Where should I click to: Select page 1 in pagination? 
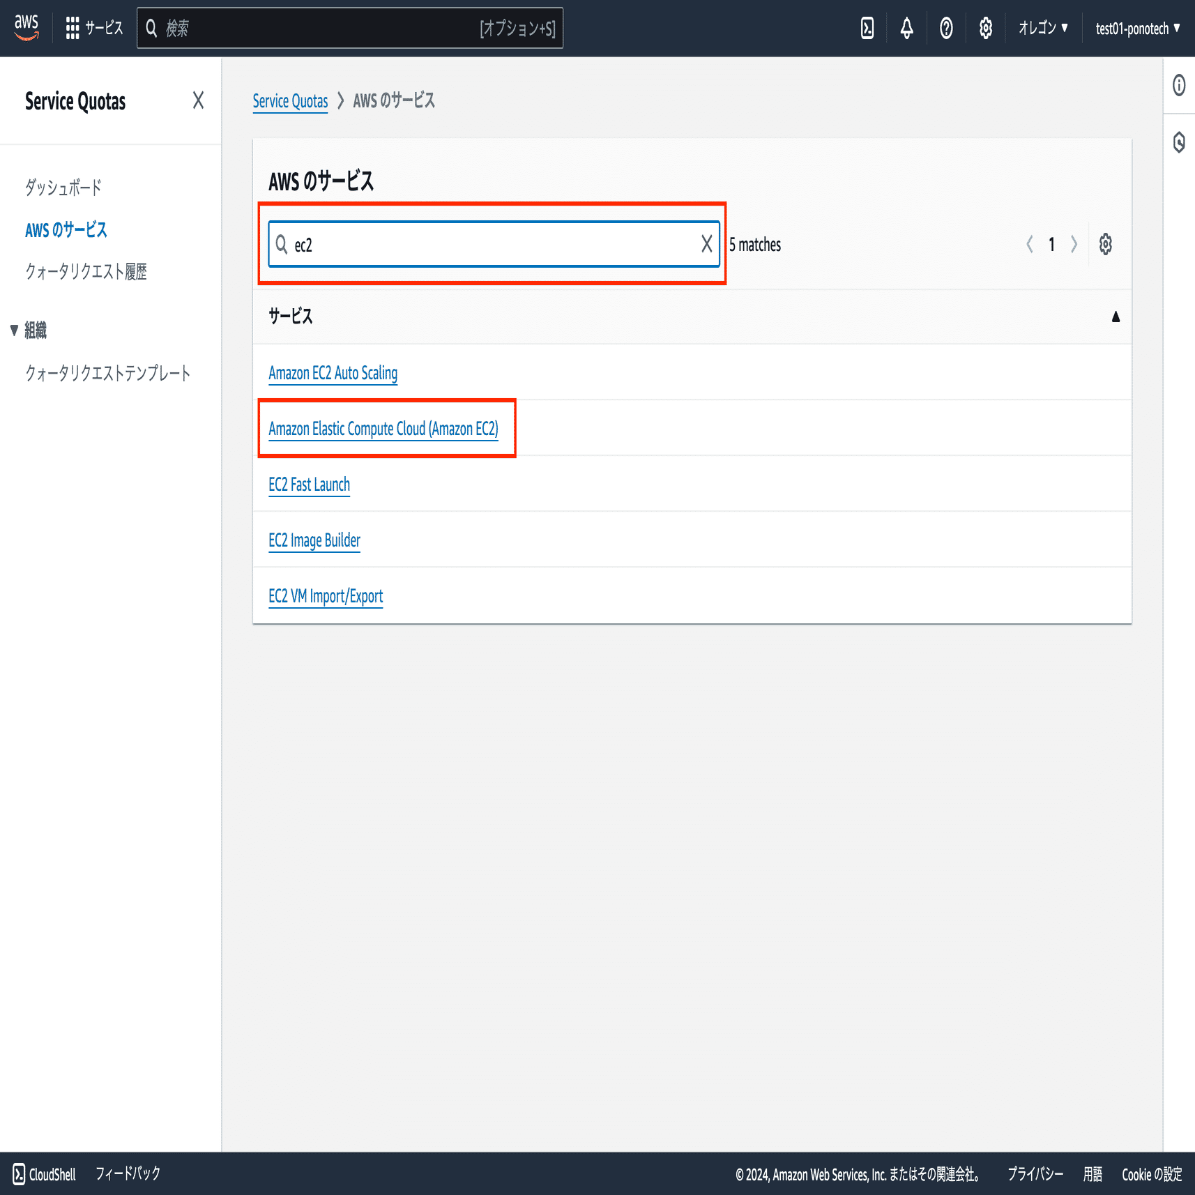point(1051,244)
